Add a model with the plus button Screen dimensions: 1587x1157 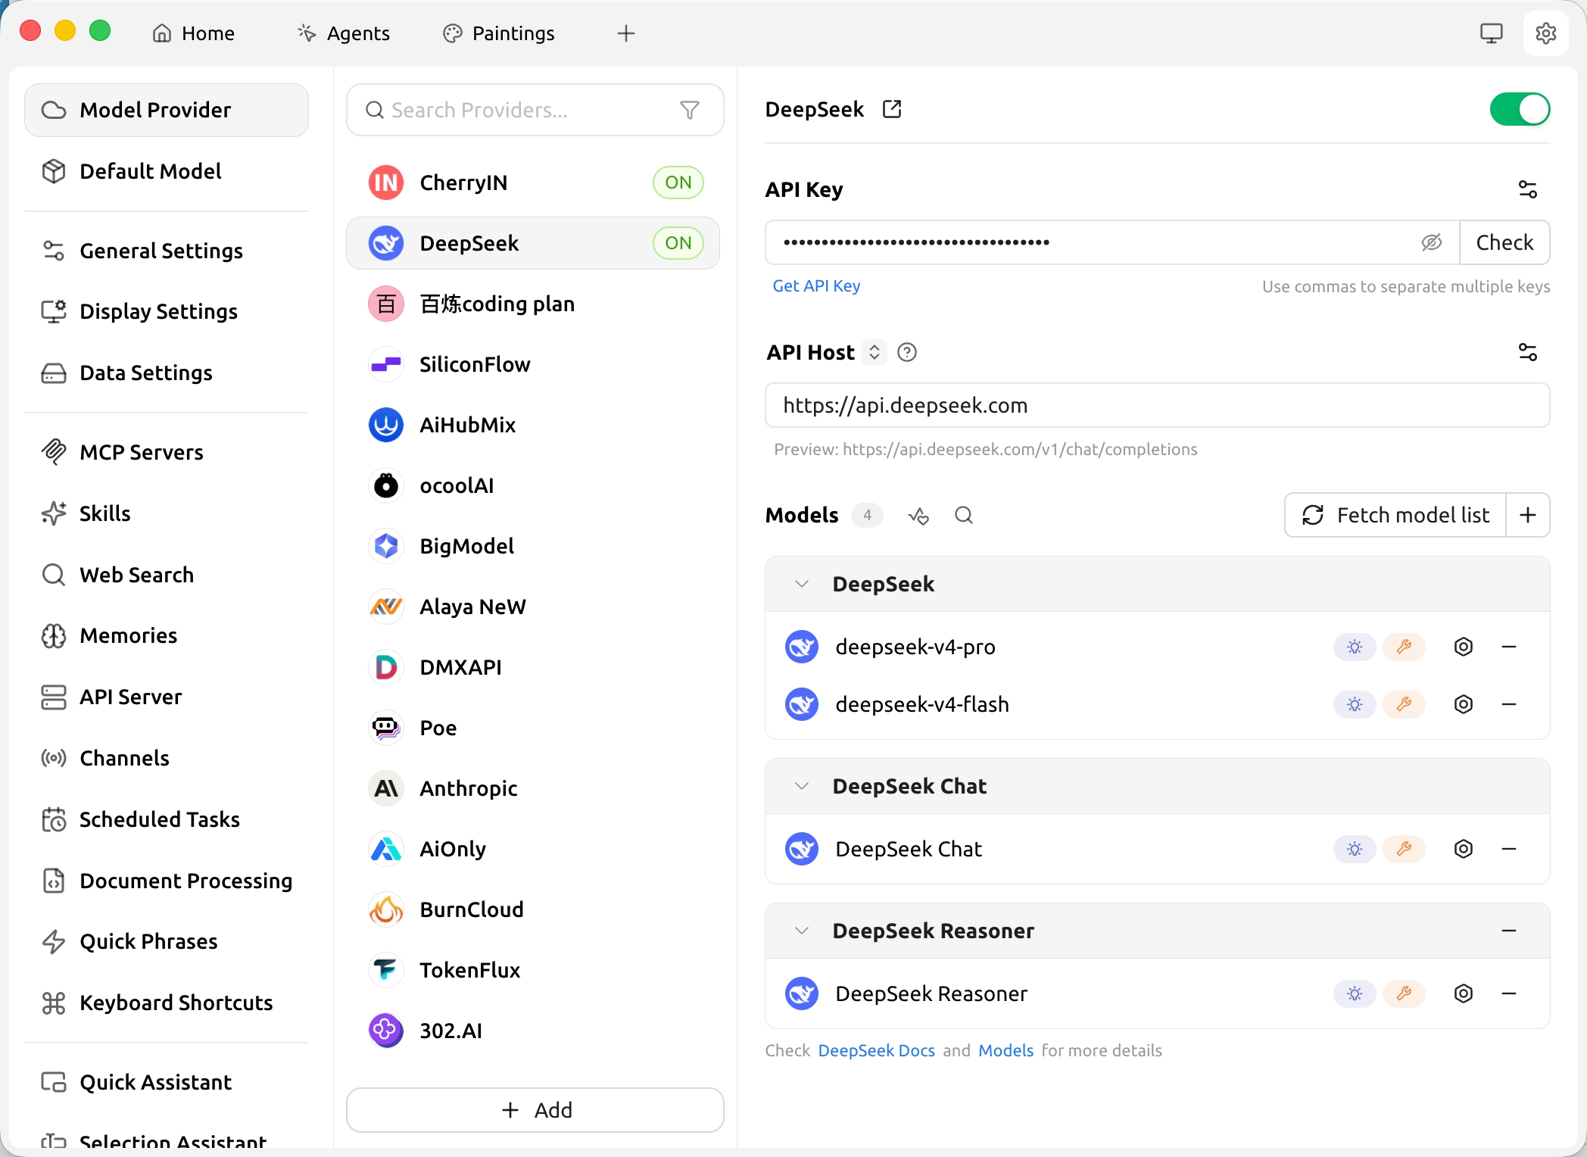[x=1528, y=515]
